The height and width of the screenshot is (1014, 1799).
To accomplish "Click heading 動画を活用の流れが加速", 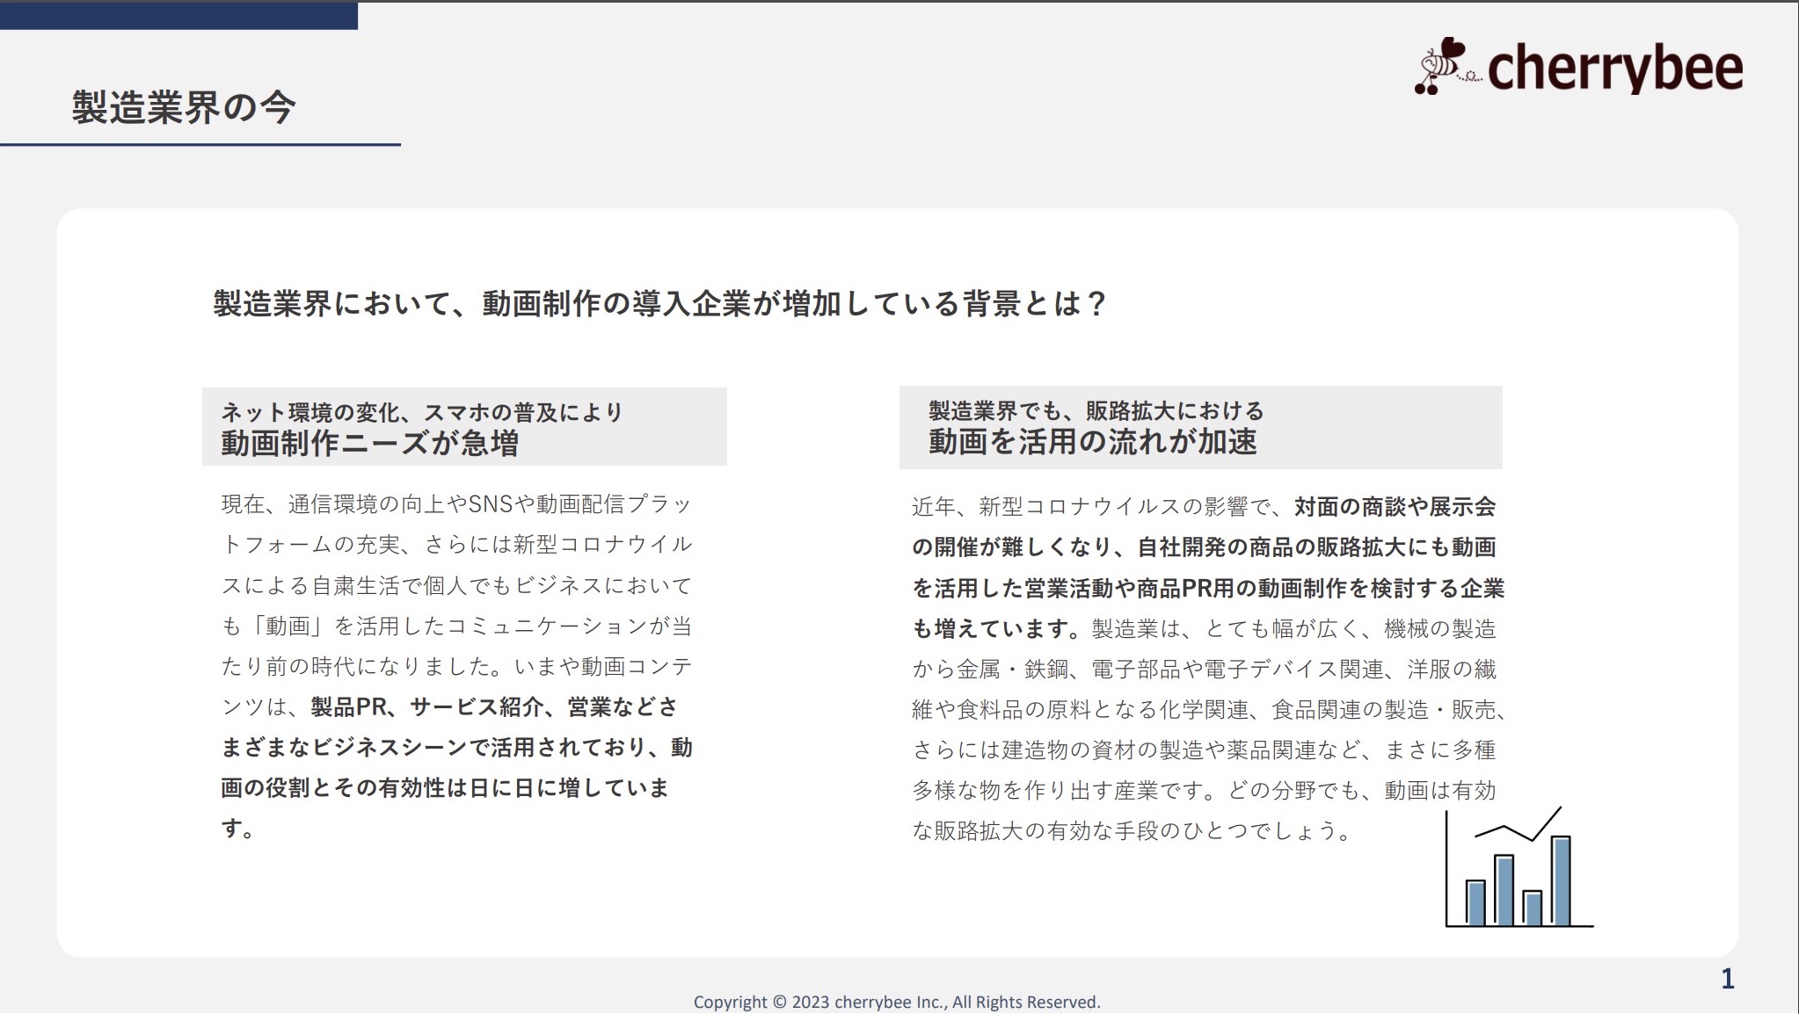I will [x=1093, y=441].
